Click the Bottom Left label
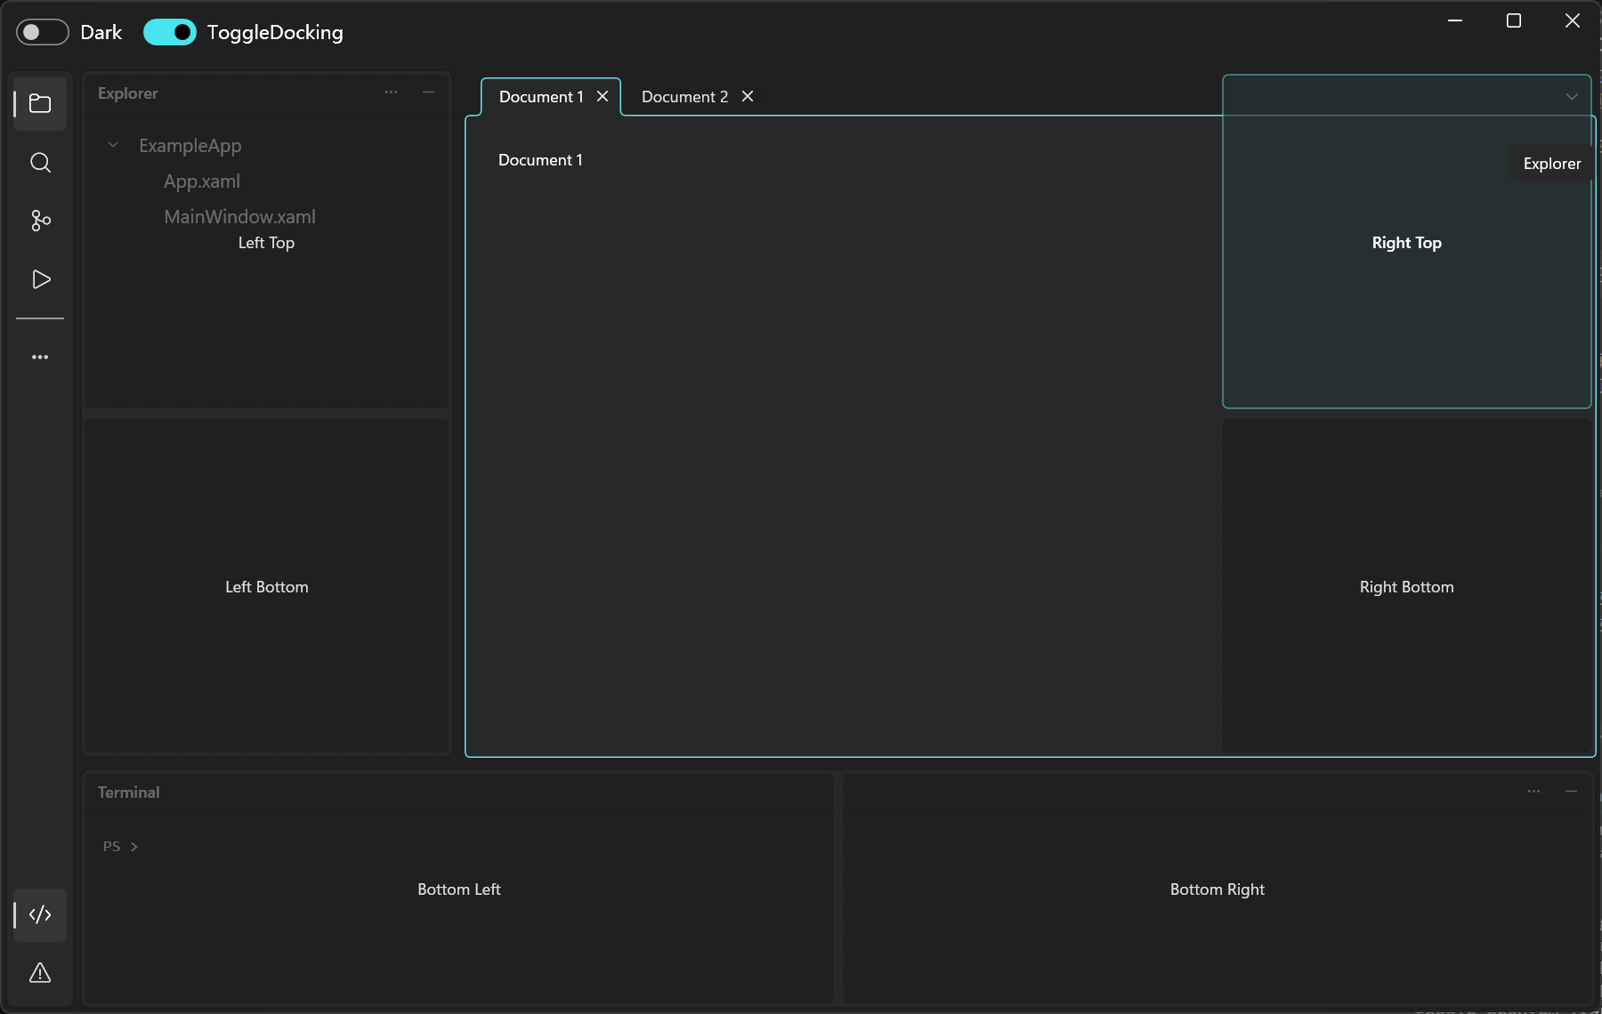The image size is (1602, 1014). click(x=459, y=889)
